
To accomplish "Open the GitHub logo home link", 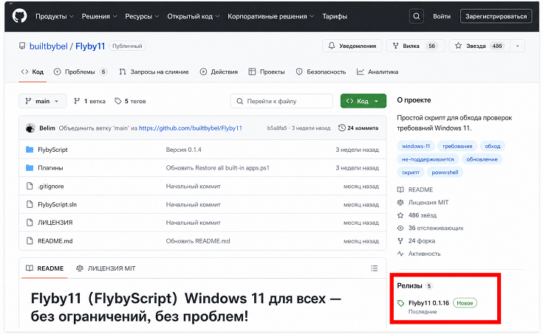I will click(19, 16).
